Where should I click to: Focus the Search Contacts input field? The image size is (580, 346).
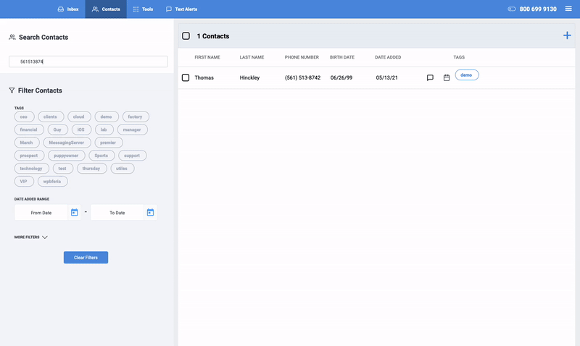[x=88, y=62]
